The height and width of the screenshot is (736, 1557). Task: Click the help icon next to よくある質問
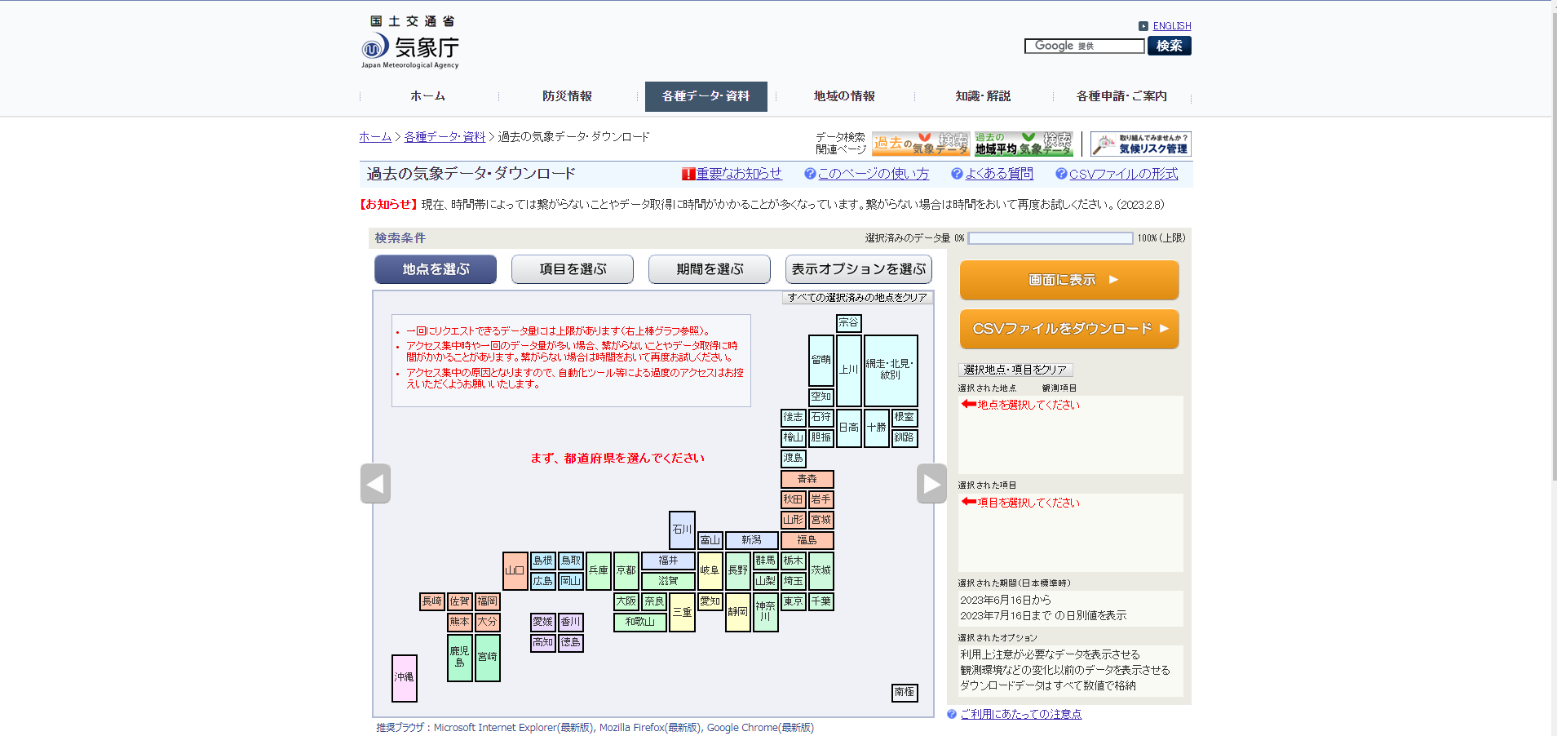coord(957,174)
